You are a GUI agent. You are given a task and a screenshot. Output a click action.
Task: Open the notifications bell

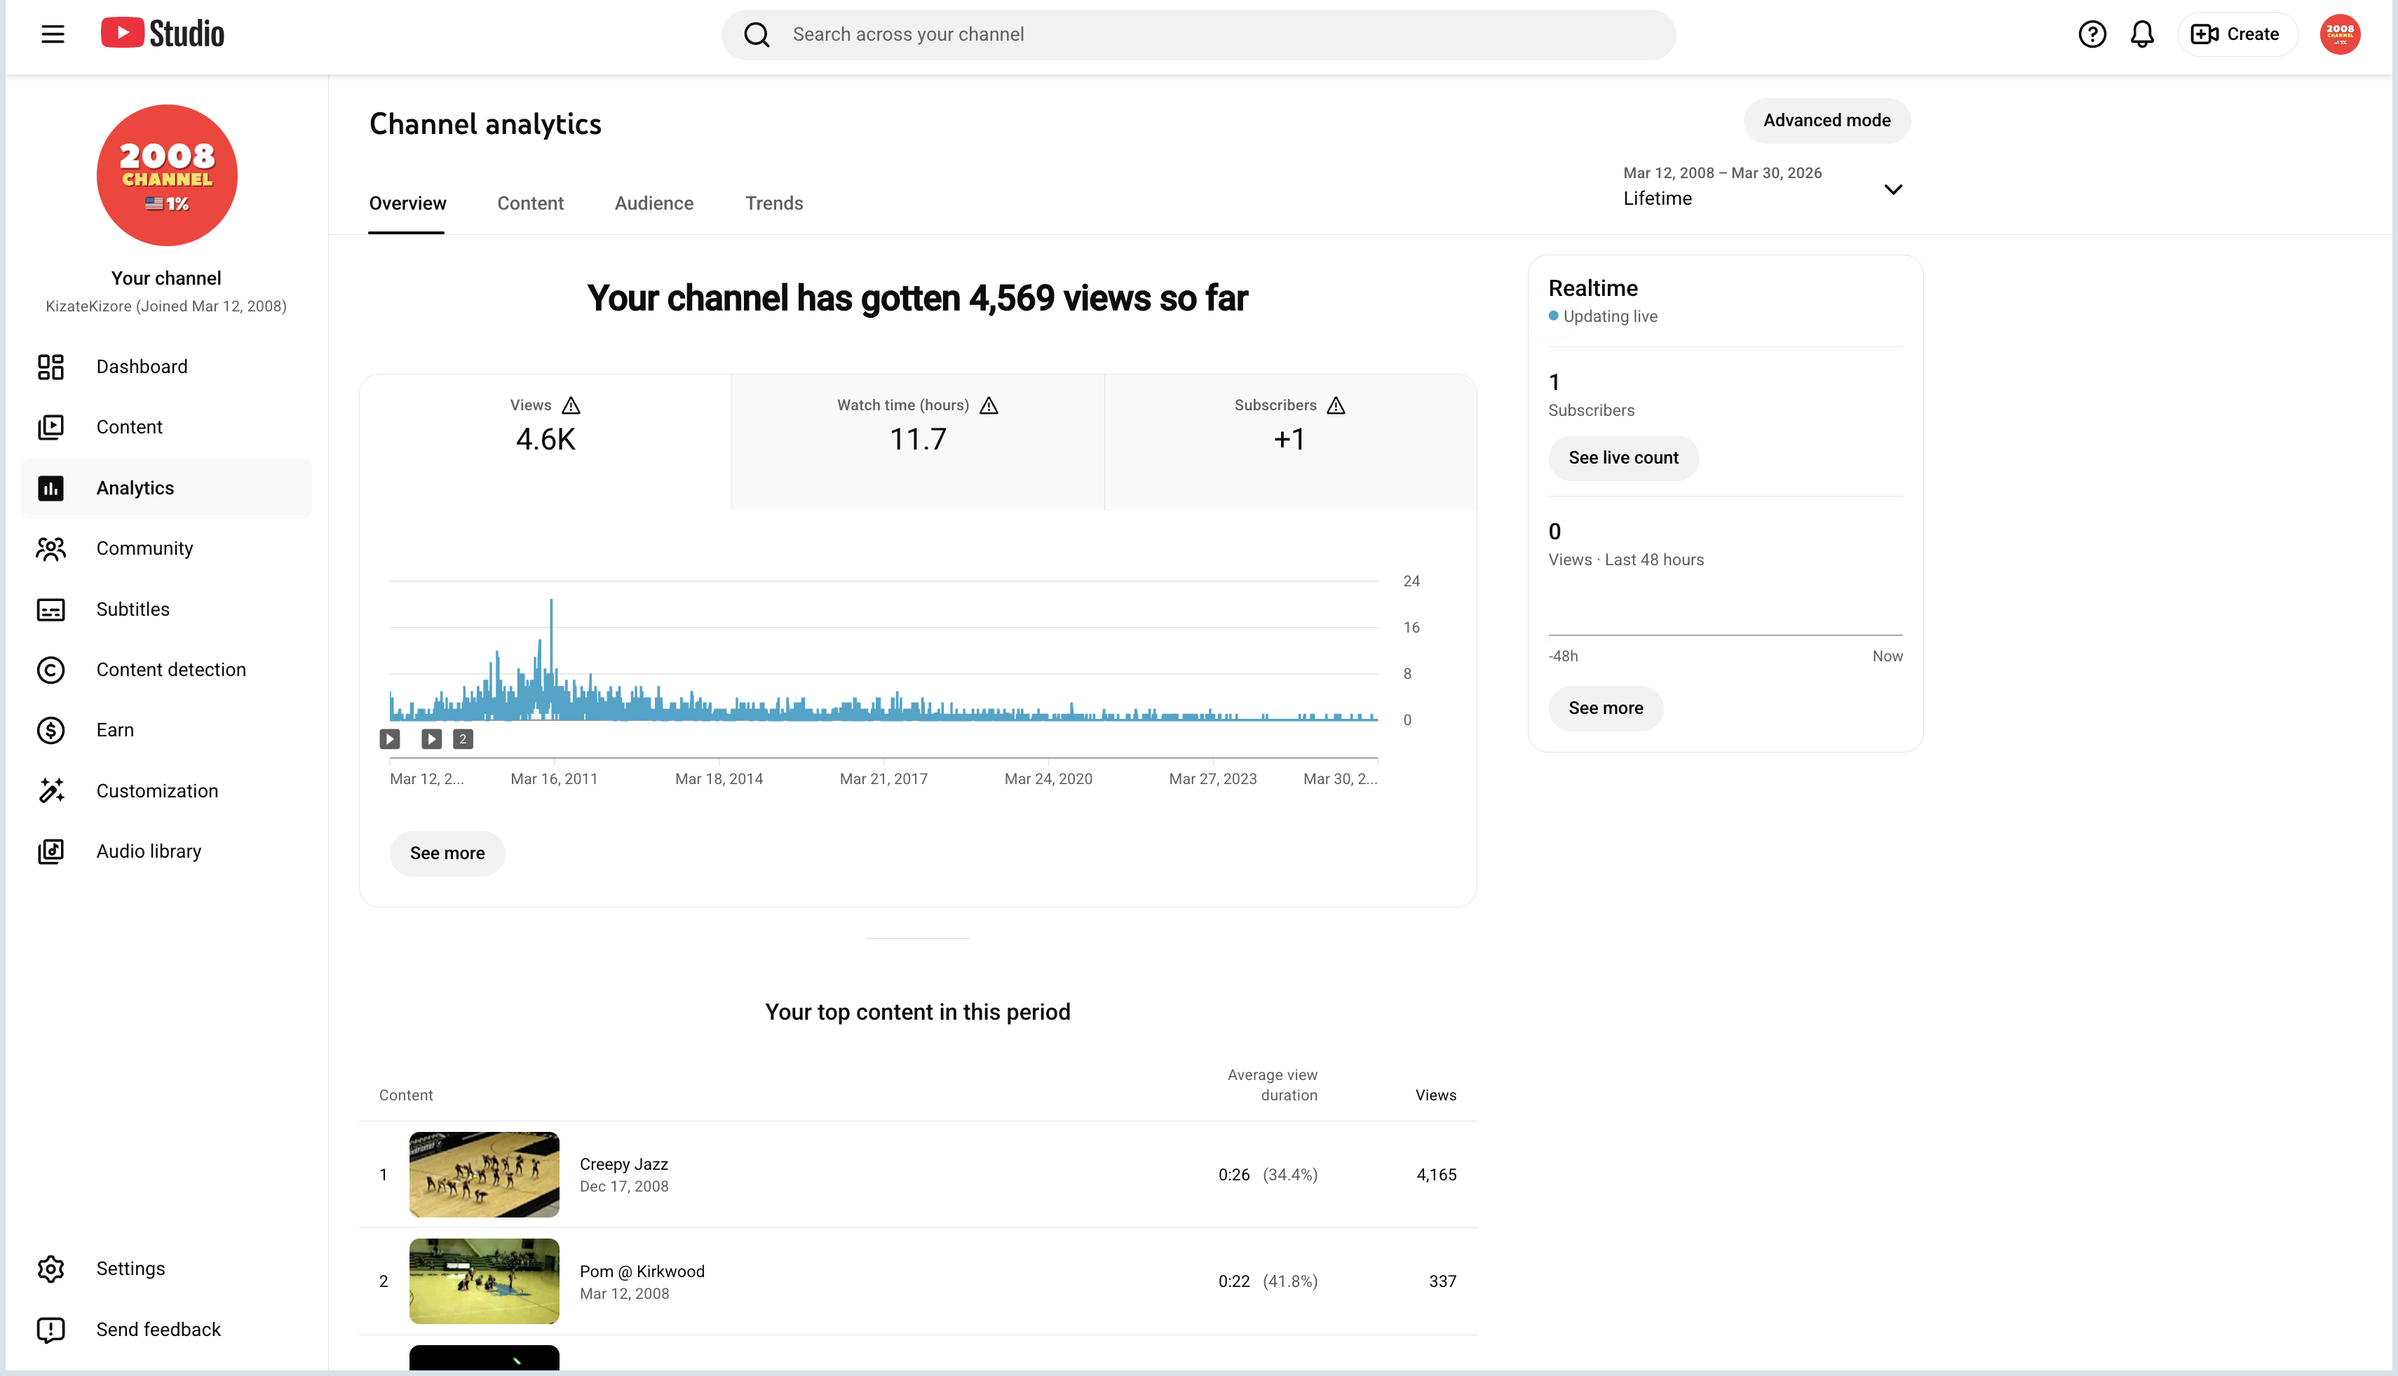click(x=2142, y=35)
